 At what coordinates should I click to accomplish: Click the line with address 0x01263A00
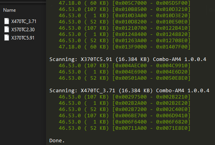click(124, 41)
